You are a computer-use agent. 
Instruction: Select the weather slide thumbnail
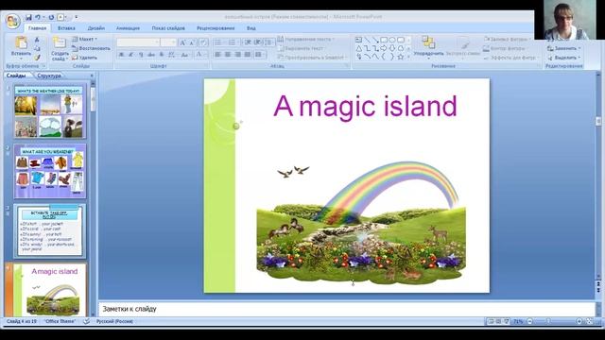point(49,112)
